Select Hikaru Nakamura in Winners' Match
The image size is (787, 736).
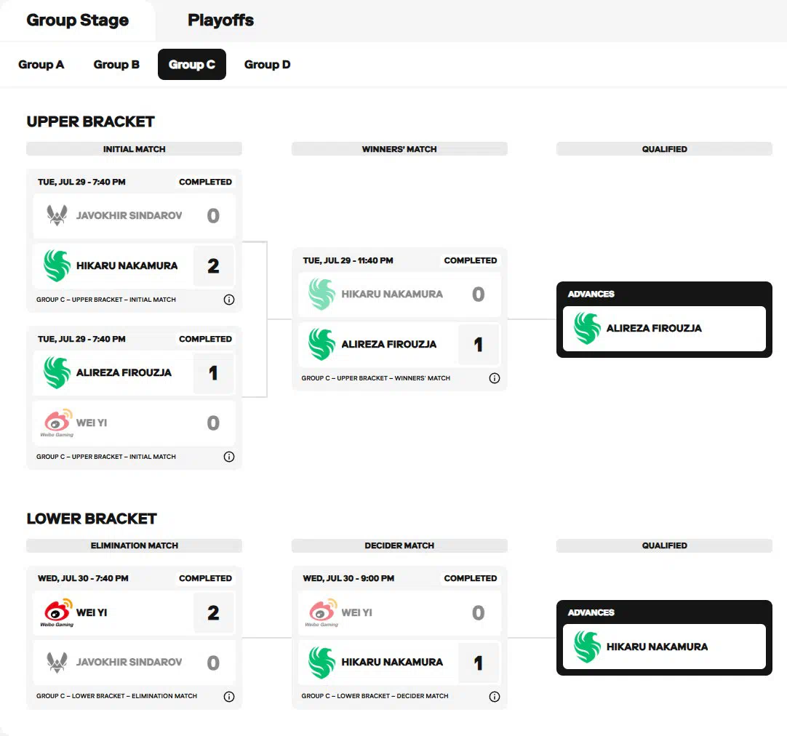tap(392, 294)
